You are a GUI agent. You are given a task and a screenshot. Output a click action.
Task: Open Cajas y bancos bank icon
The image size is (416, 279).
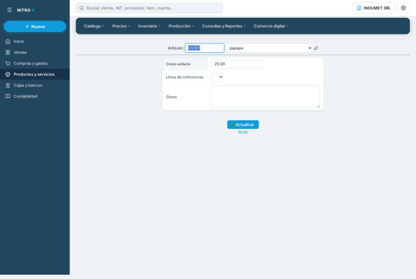(8, 85)
